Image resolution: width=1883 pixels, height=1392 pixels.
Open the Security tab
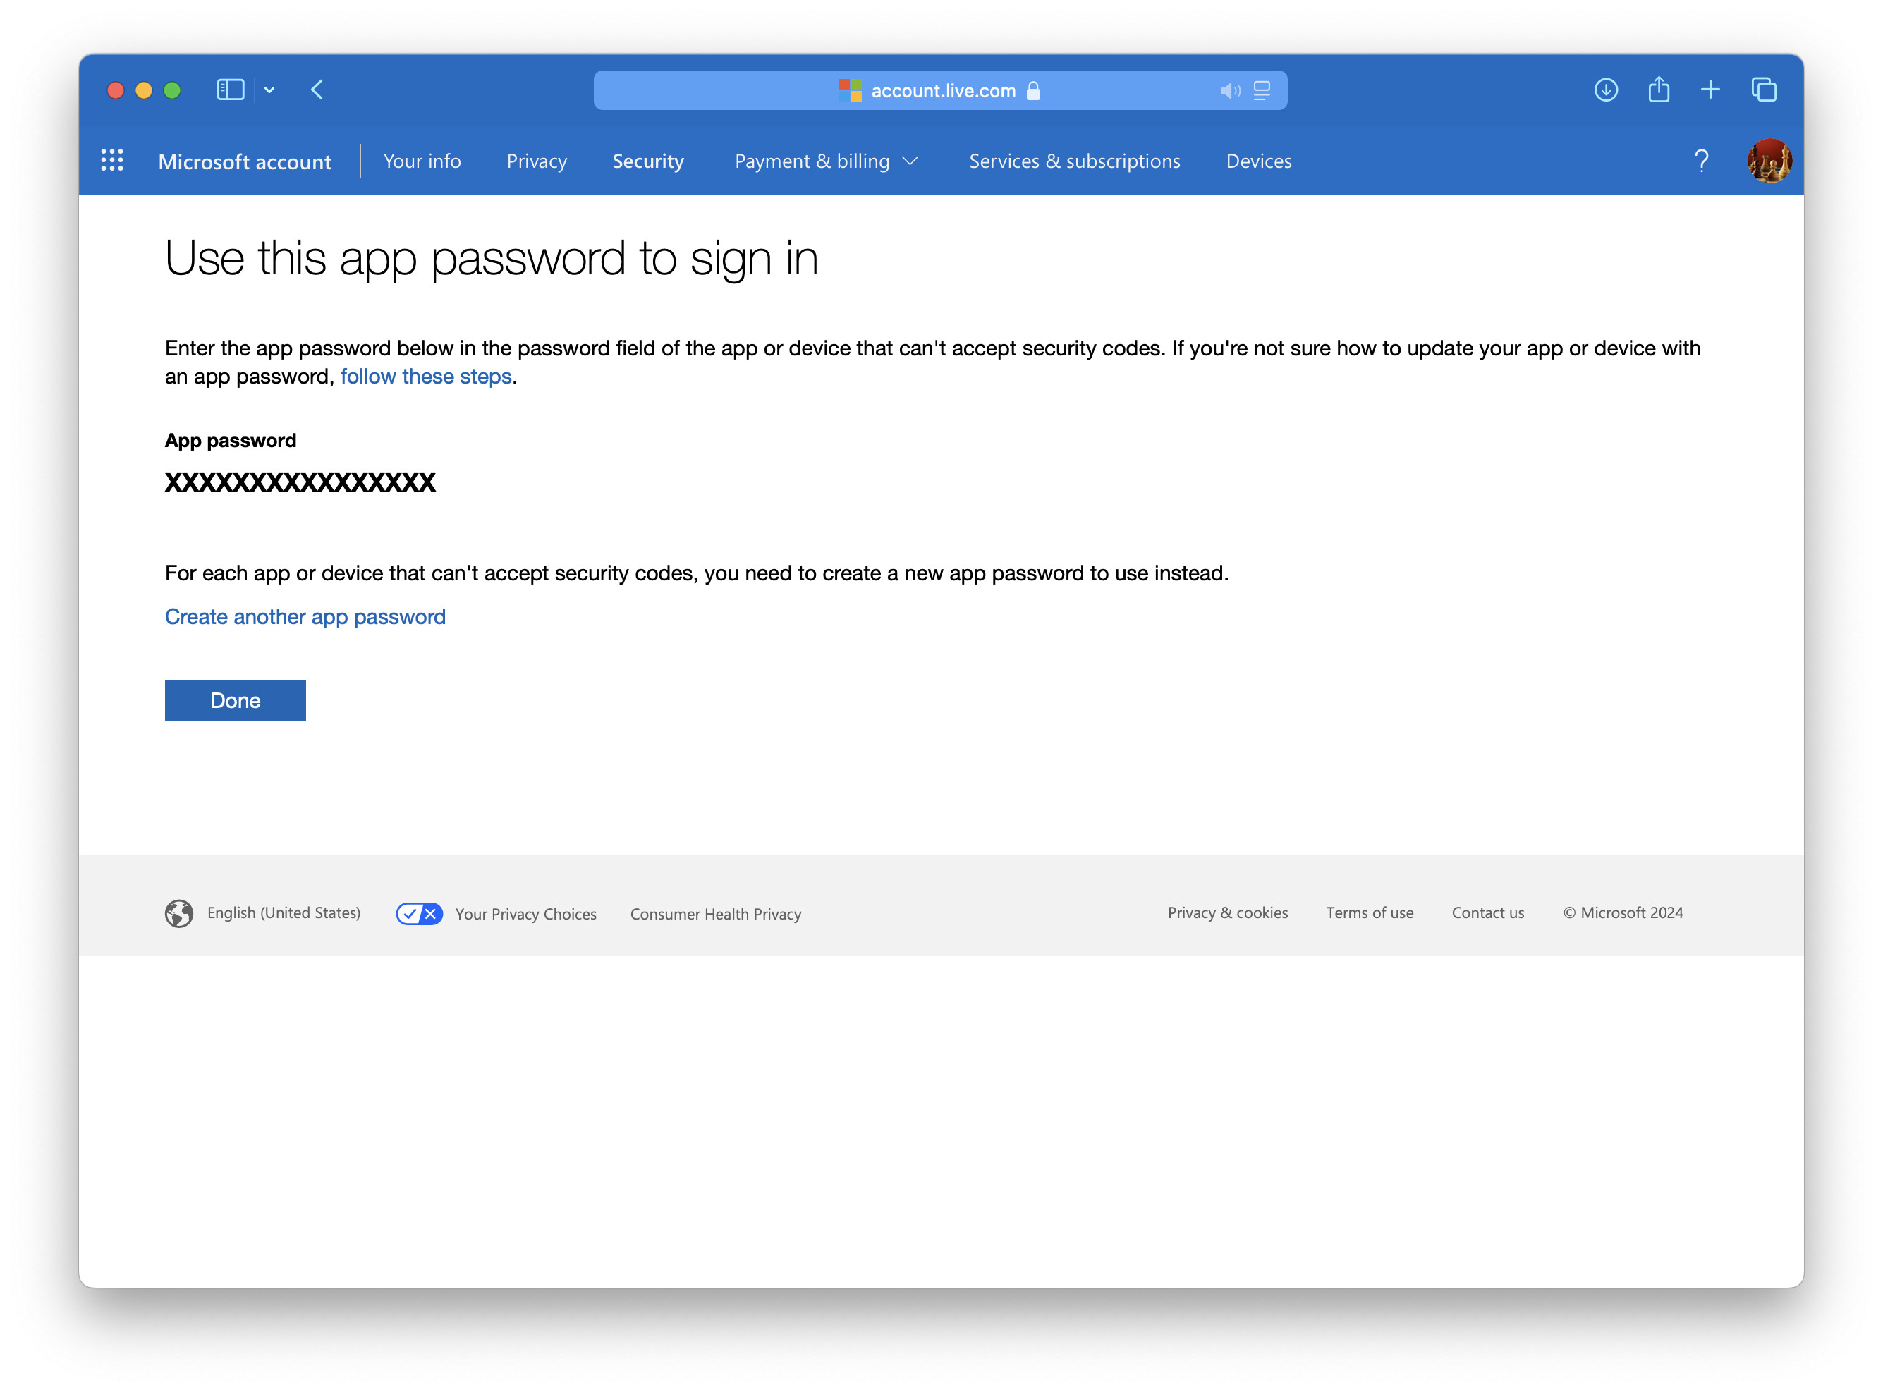[648, 160]
